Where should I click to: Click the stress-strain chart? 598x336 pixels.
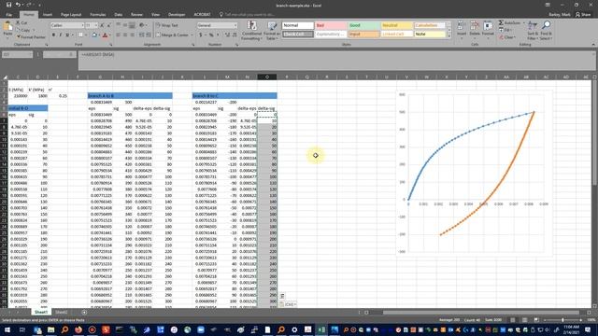click(474, 174)
